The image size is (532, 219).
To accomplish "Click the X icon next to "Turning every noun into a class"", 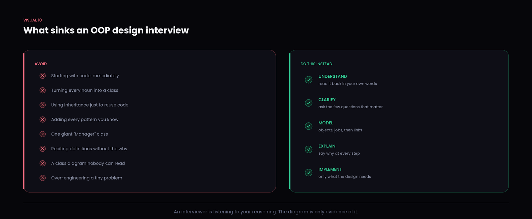I will (43, 90).
